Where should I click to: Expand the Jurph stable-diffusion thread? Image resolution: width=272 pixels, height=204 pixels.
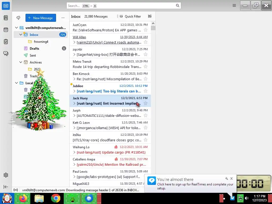pos(74,116)
